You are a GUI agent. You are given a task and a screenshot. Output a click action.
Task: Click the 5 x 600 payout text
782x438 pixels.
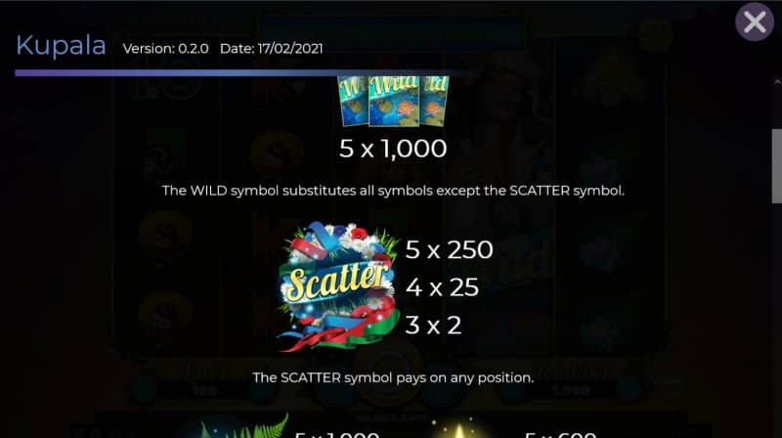point(560,434)
